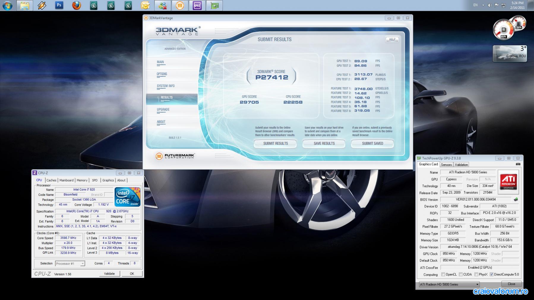This screenshot has width=534, height=300.
Task: Open OPTIONS section in 3DMark Vantage
Action: [x=162, y=74]
